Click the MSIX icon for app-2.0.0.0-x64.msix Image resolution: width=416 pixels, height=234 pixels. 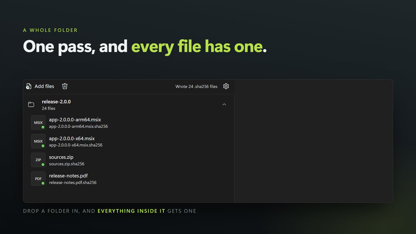[38, 141]
